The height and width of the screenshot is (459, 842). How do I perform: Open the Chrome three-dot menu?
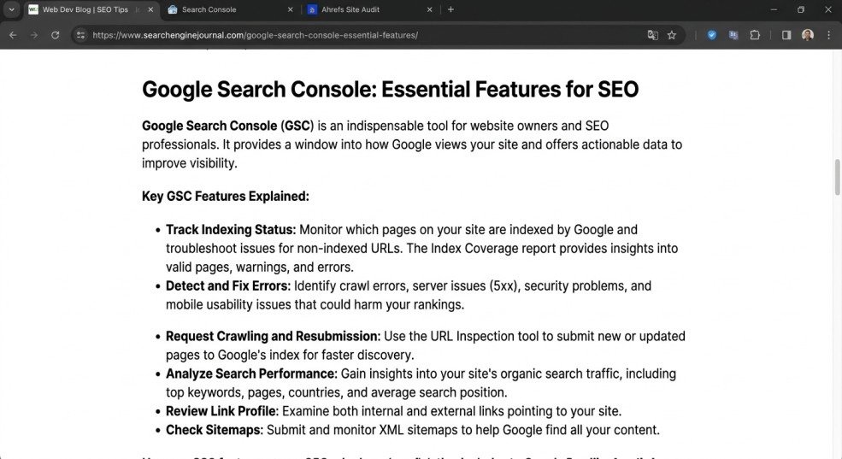pyautogui.click(x=828, y=35)
